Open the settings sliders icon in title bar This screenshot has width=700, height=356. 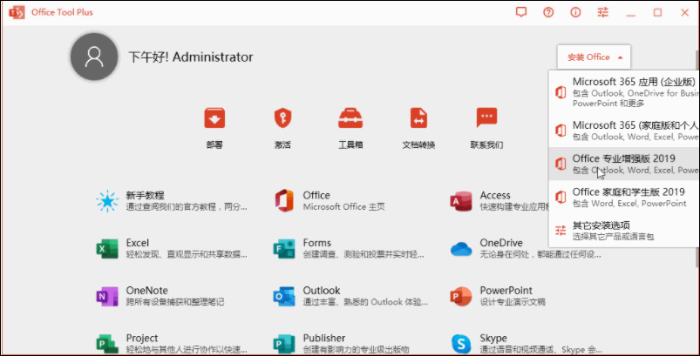click(x=603, y=12)
